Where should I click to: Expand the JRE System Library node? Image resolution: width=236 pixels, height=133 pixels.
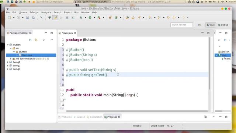pos(11,59)
